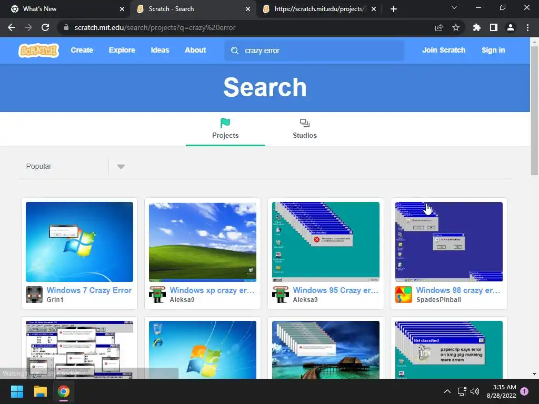This screenshot has width=539, height=404.
Task: Open the Windows logo recycle bin thumbnail
Action: (x=203, y=350)
